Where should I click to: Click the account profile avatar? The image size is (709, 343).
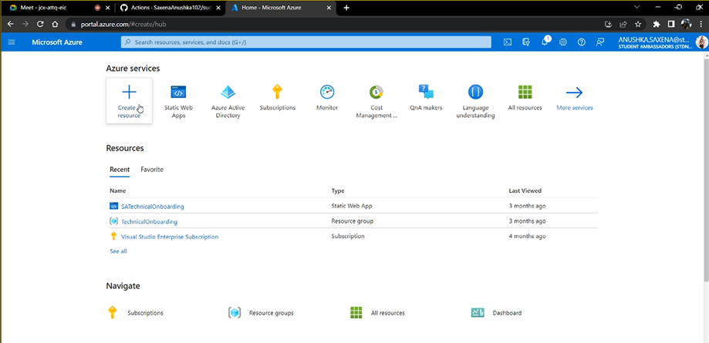701,42
